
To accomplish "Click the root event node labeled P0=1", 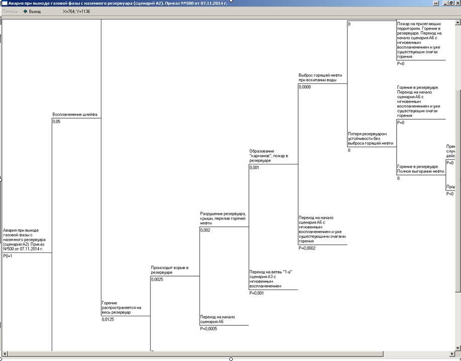I will tap(24, 240).
